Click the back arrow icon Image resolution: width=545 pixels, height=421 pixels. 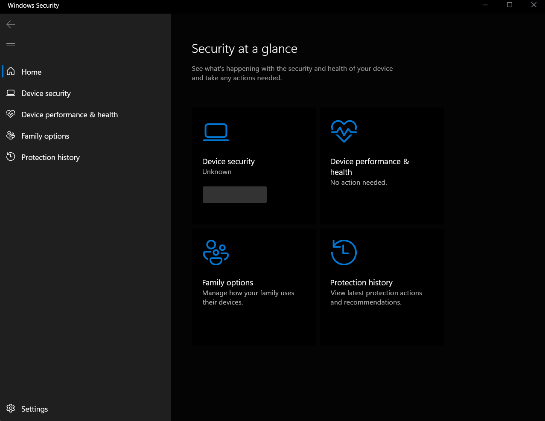click(11, 24)
